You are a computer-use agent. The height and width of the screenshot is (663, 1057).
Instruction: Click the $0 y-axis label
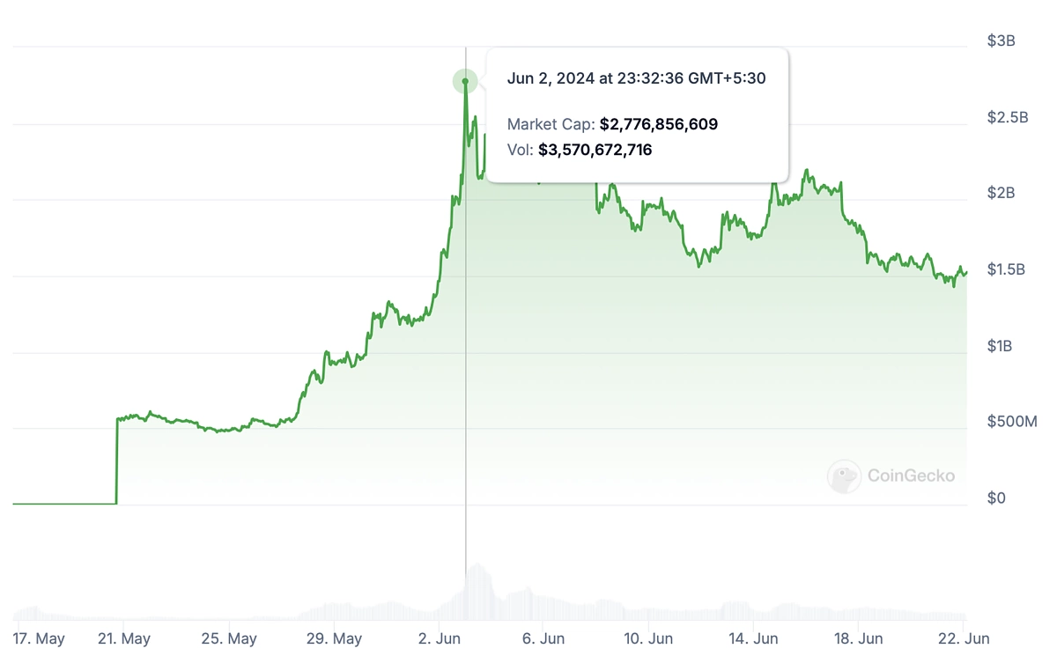[996, 498]
